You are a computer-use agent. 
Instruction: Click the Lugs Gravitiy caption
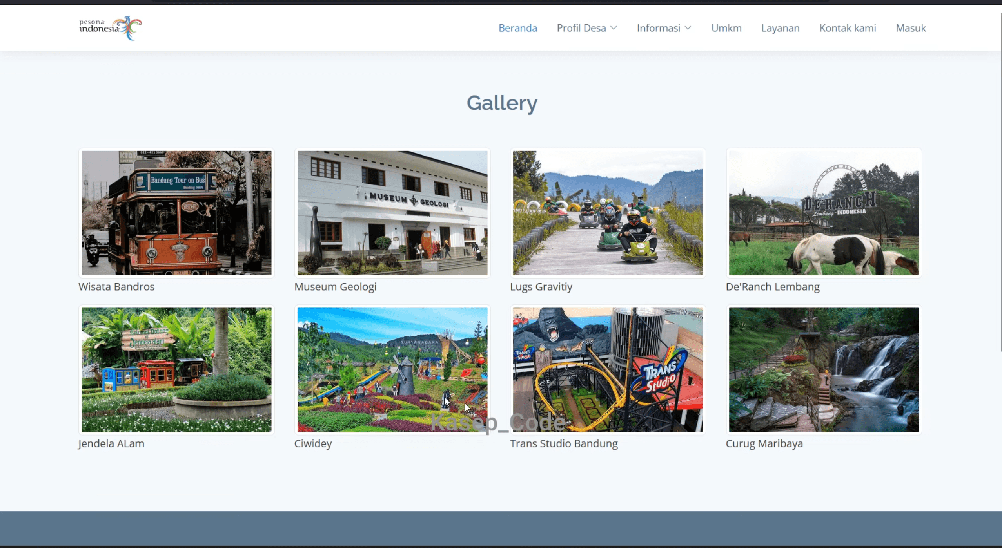coord(541,287)
